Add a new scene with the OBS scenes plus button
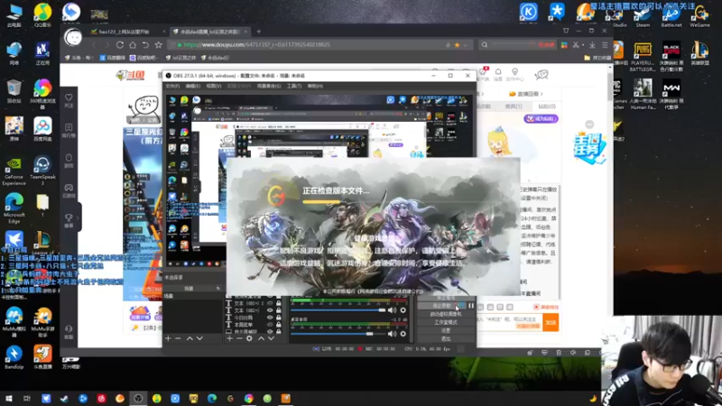 (168, 338)
